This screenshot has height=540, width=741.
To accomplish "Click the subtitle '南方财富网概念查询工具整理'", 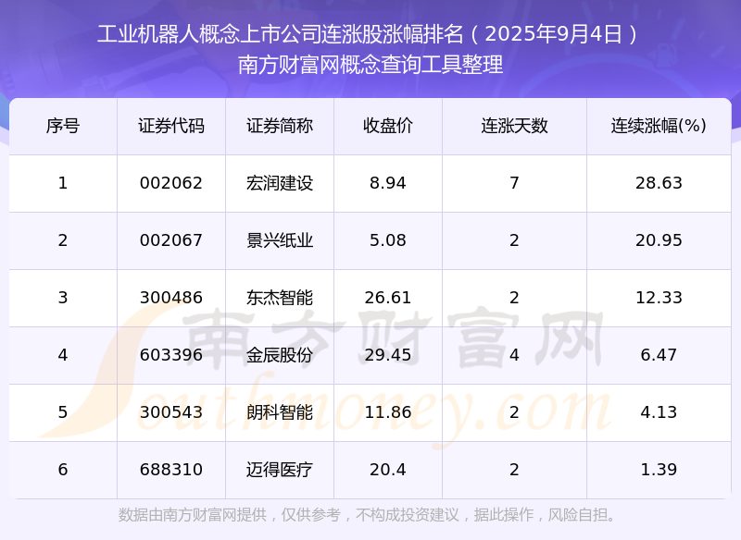I will (x=370, y=65).
